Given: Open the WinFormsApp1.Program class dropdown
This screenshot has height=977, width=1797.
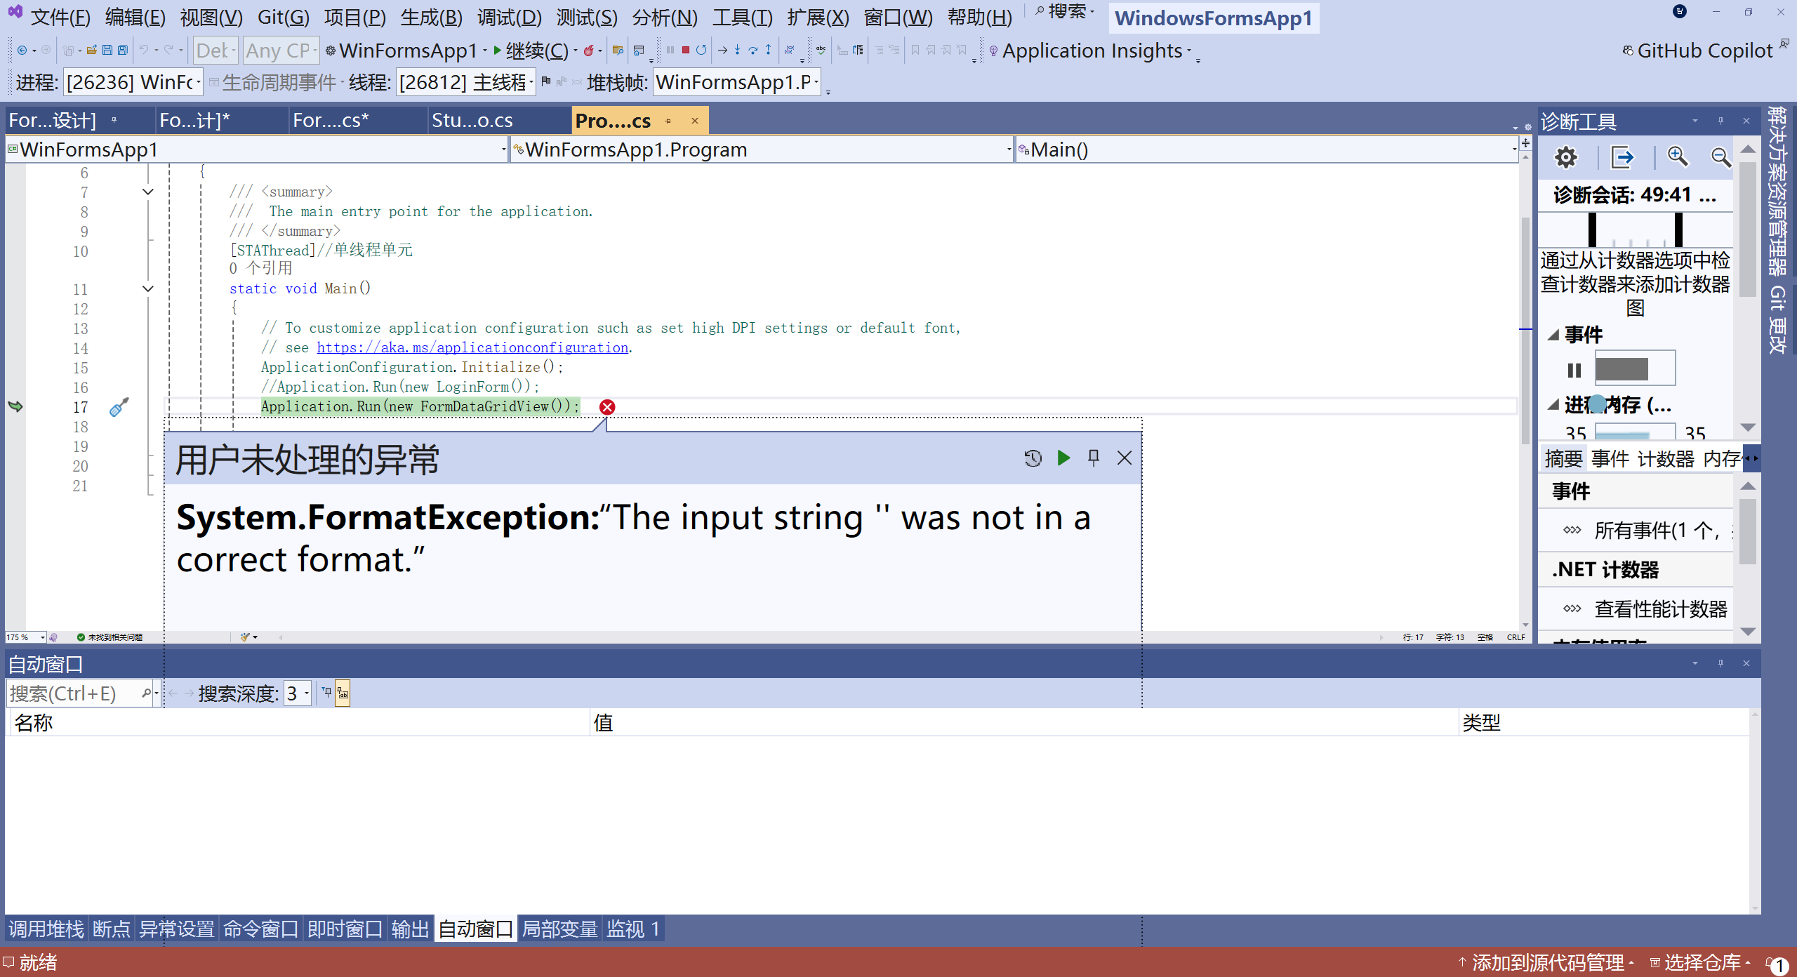Looking at the screenshot, I should 762,149.
